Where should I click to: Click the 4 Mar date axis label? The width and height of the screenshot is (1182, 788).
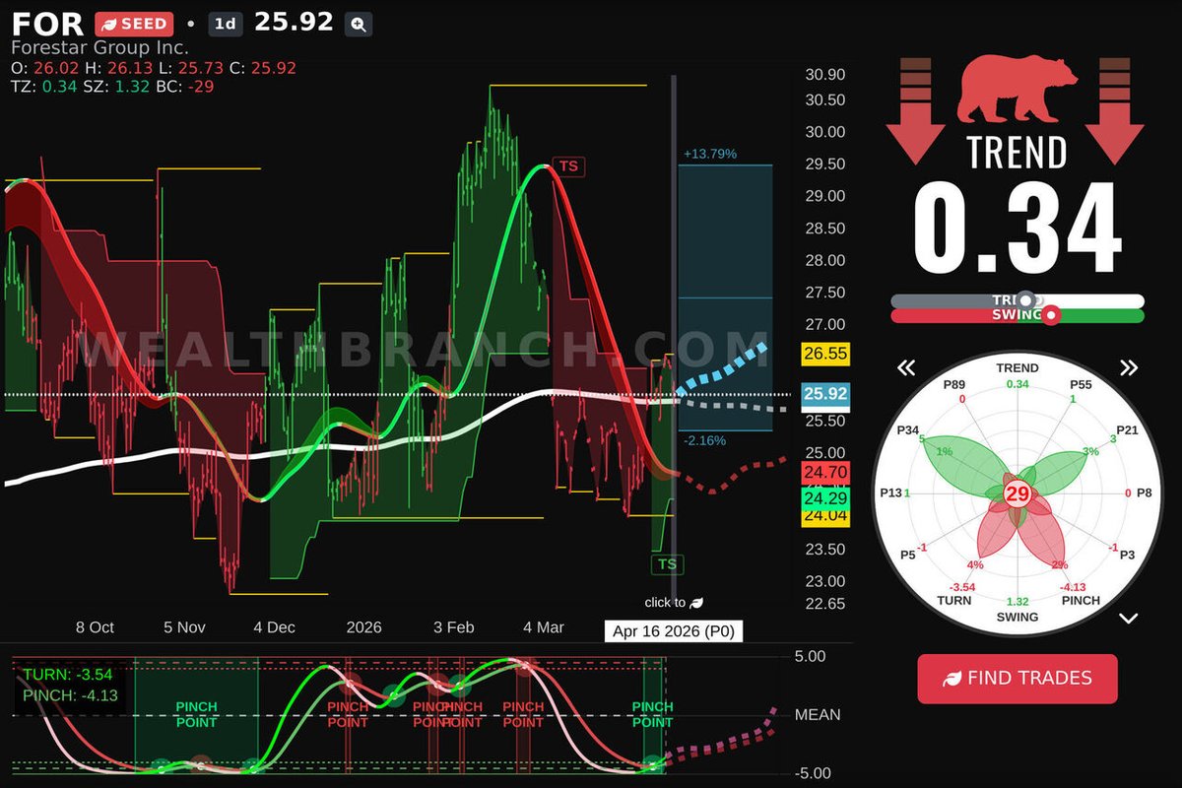(544, 627)
